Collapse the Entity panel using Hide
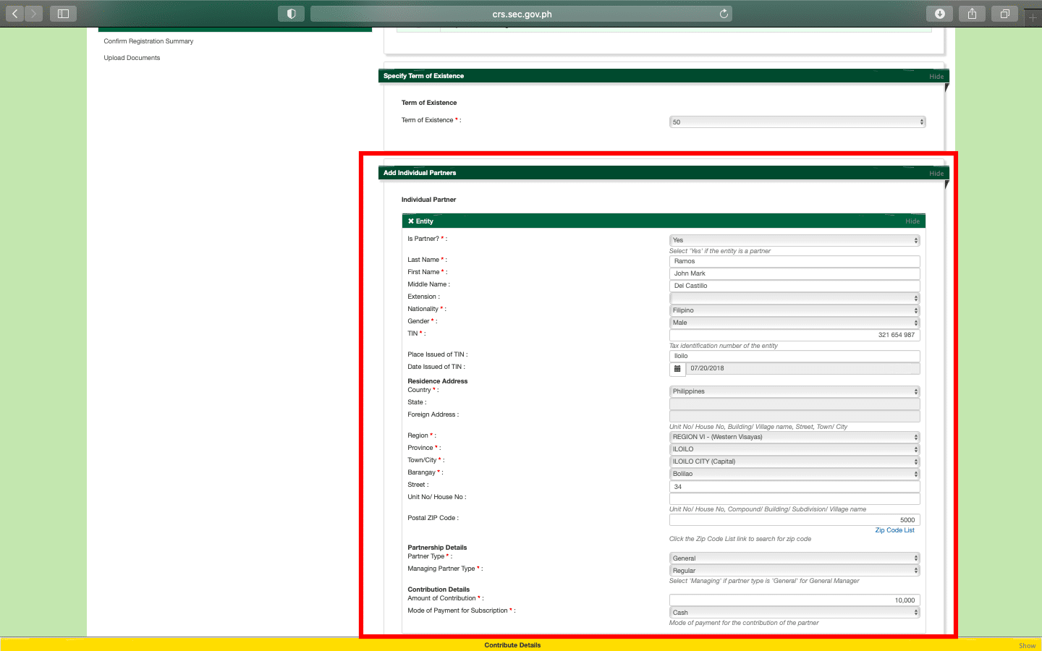 (x=912, y=221)
